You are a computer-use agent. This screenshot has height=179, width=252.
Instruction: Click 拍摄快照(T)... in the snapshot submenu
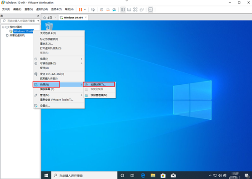tap(99, 85)
